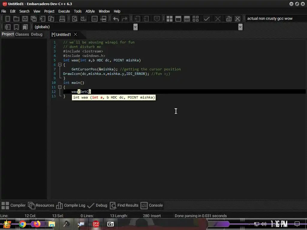This screenshot has width=307, height=230.
Task: Click the Go to line icon
Action: point(103,19)
